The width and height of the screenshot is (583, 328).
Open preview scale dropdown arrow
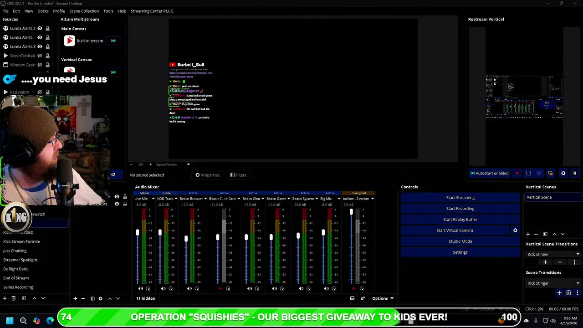[x=188, y=164]
